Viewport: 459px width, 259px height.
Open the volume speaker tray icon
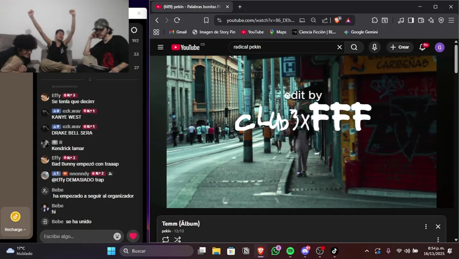pos(407,251)
